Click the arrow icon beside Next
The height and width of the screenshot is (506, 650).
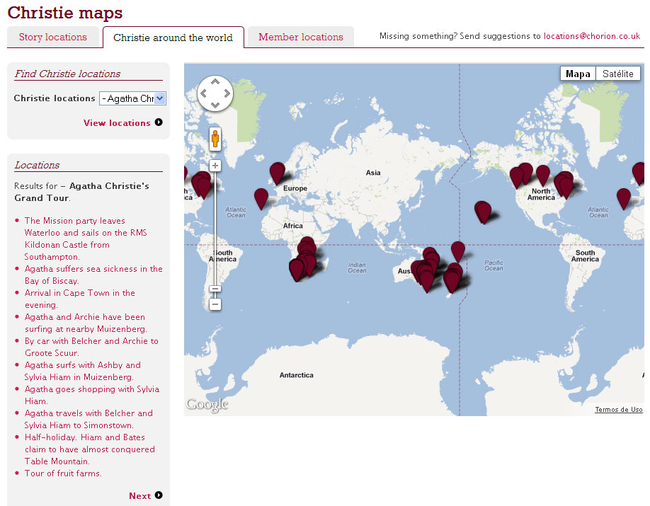click(x=159, y=495)
